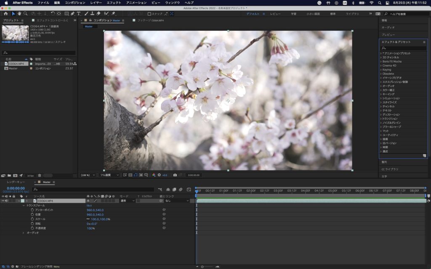This screenshot has width=431, height=269.
Task: Toggle the position property stopwatch (位置)
Action: pos(32,214)
